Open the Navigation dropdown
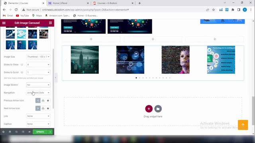The image size is (255, 143). click(x=38, y=93)
